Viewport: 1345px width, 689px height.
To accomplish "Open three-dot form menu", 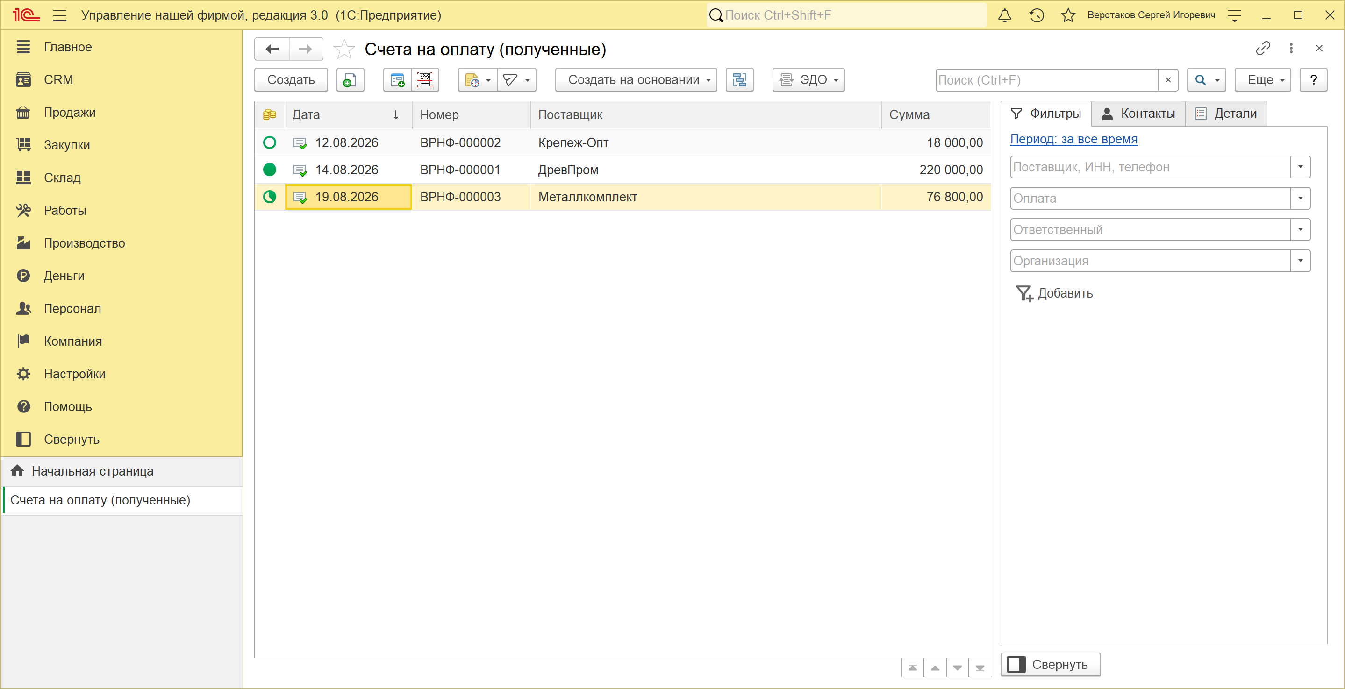I will pos(1291,49).
